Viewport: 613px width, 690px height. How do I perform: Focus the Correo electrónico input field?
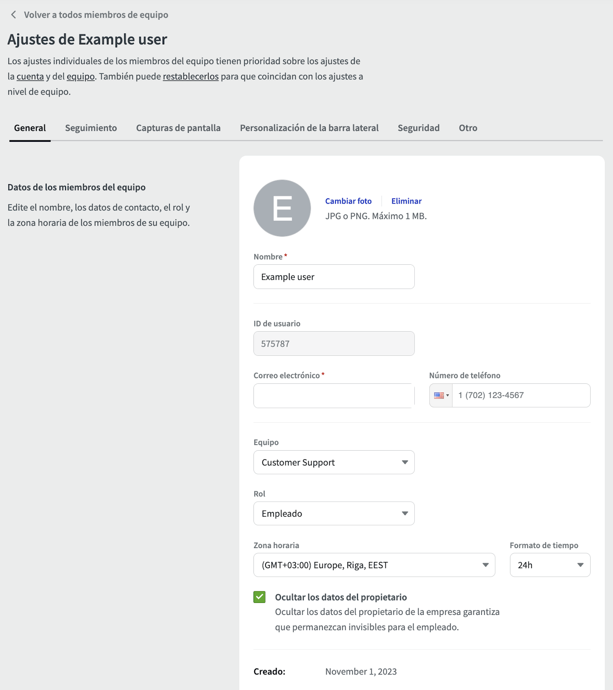[334, 396]
